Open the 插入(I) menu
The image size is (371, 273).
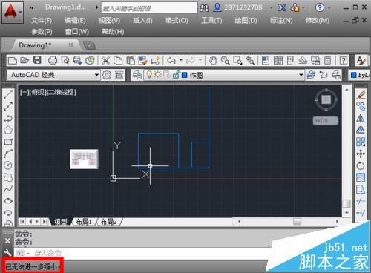coord(142,20)
